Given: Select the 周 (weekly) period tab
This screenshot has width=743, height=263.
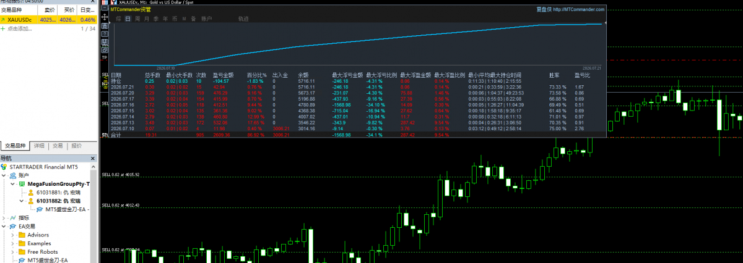Looking at the screenshot, I should pos(137,19).
